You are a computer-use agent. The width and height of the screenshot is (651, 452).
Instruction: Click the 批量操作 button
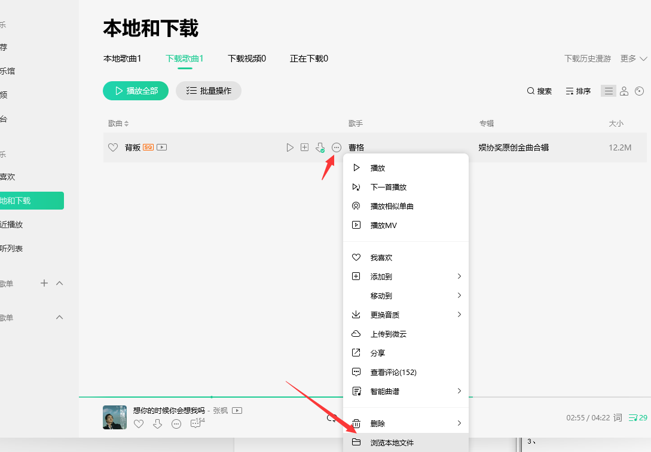click(x=208, y=90)
